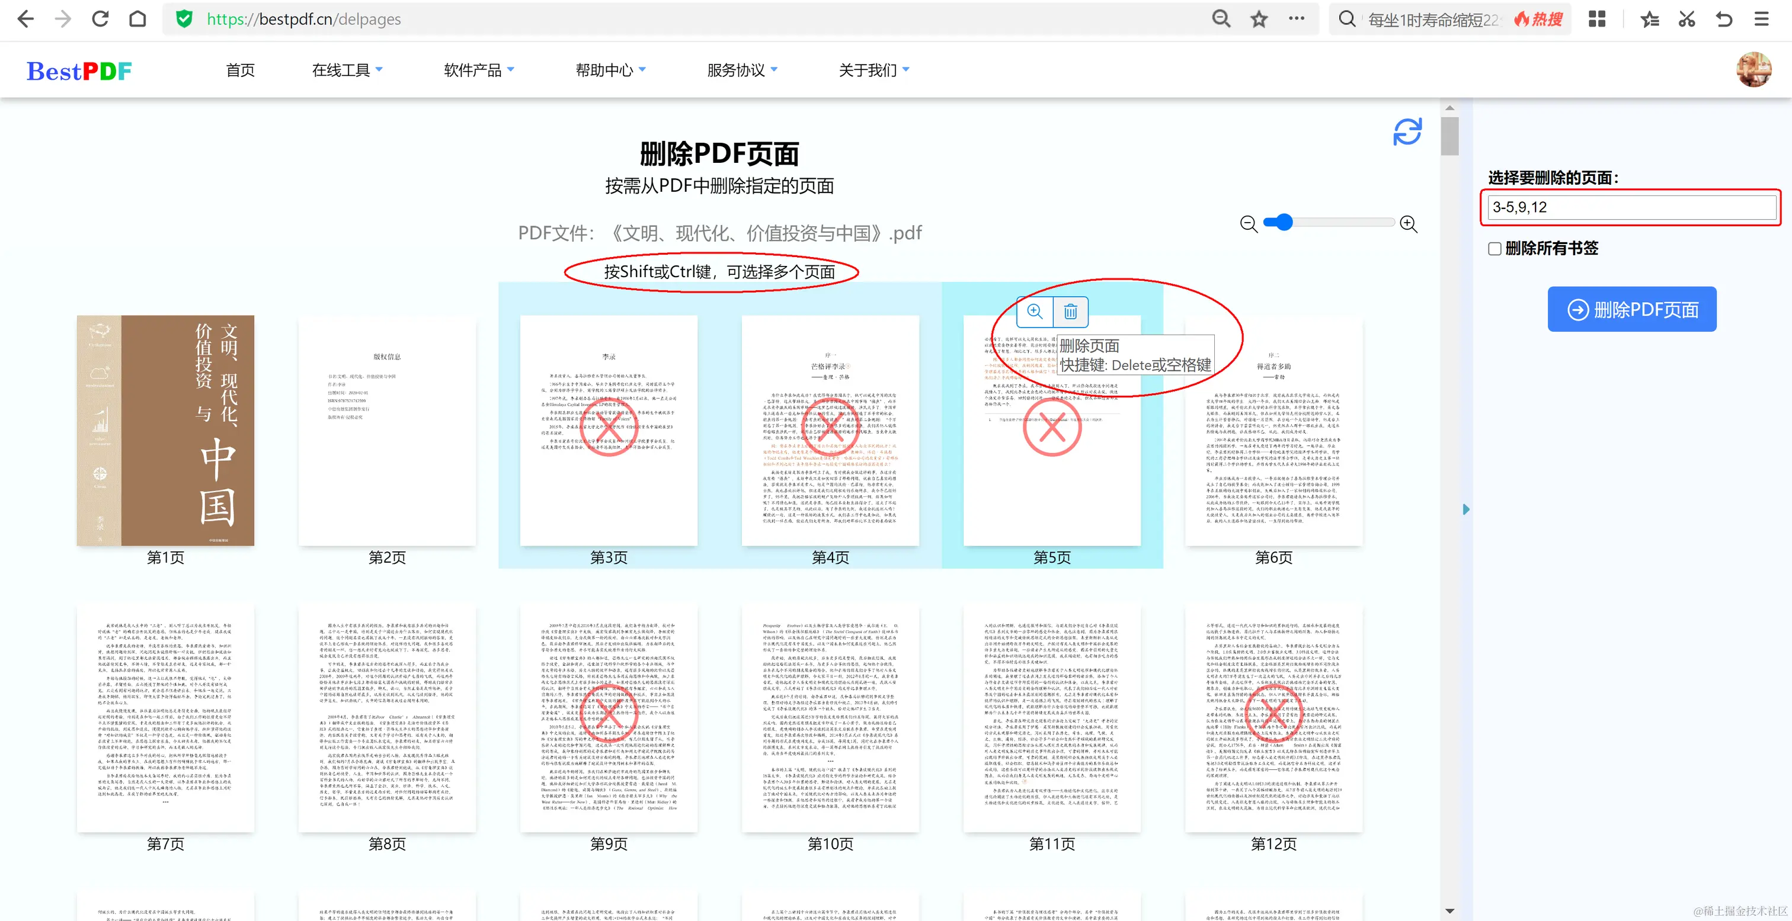This screenshot has width=1792, height=921.
Task: Click the thumbnail size slider handle
Action: pyautogui.click(x=1284, y=223)
